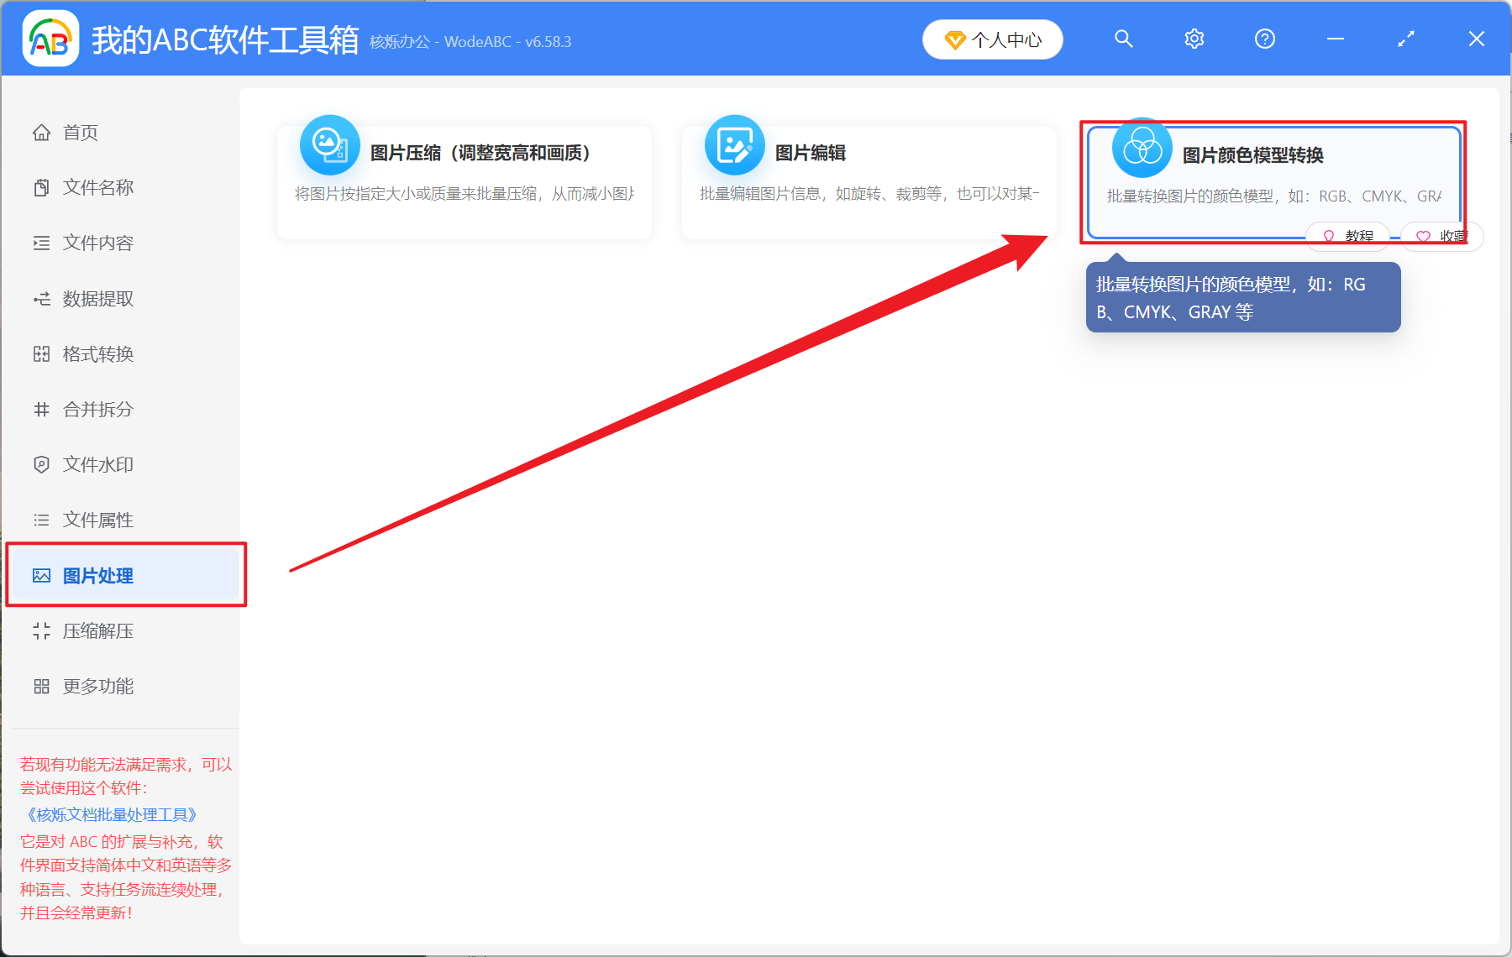
Task: Open the settings gear icon
Action: [1194, 39]
